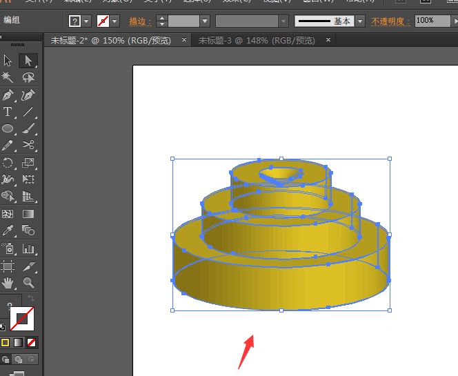Click the top-right bounding box handle

pyautogui.click(x=390, y=159)
